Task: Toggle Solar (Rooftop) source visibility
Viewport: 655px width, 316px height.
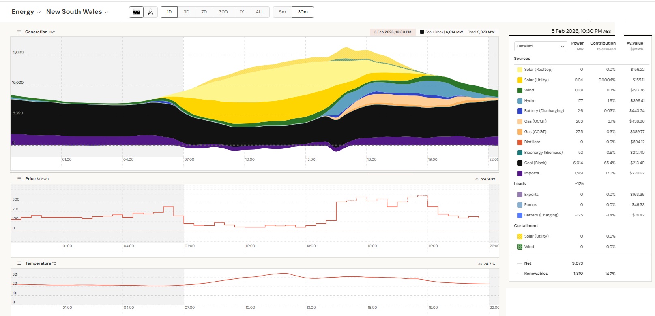Action: tap(520, 70)
